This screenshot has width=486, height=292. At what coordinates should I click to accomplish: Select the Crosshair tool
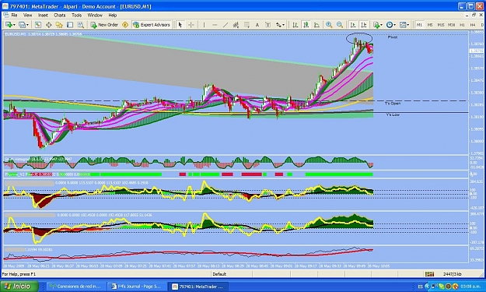coord(191,25)
